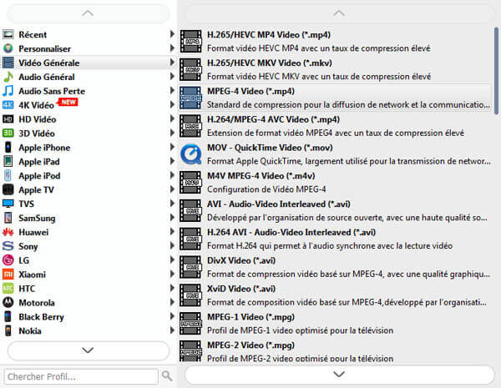Click the Black Berry phone icon
501x388 pixels.
pyautogui.click(x=8, y=317)
